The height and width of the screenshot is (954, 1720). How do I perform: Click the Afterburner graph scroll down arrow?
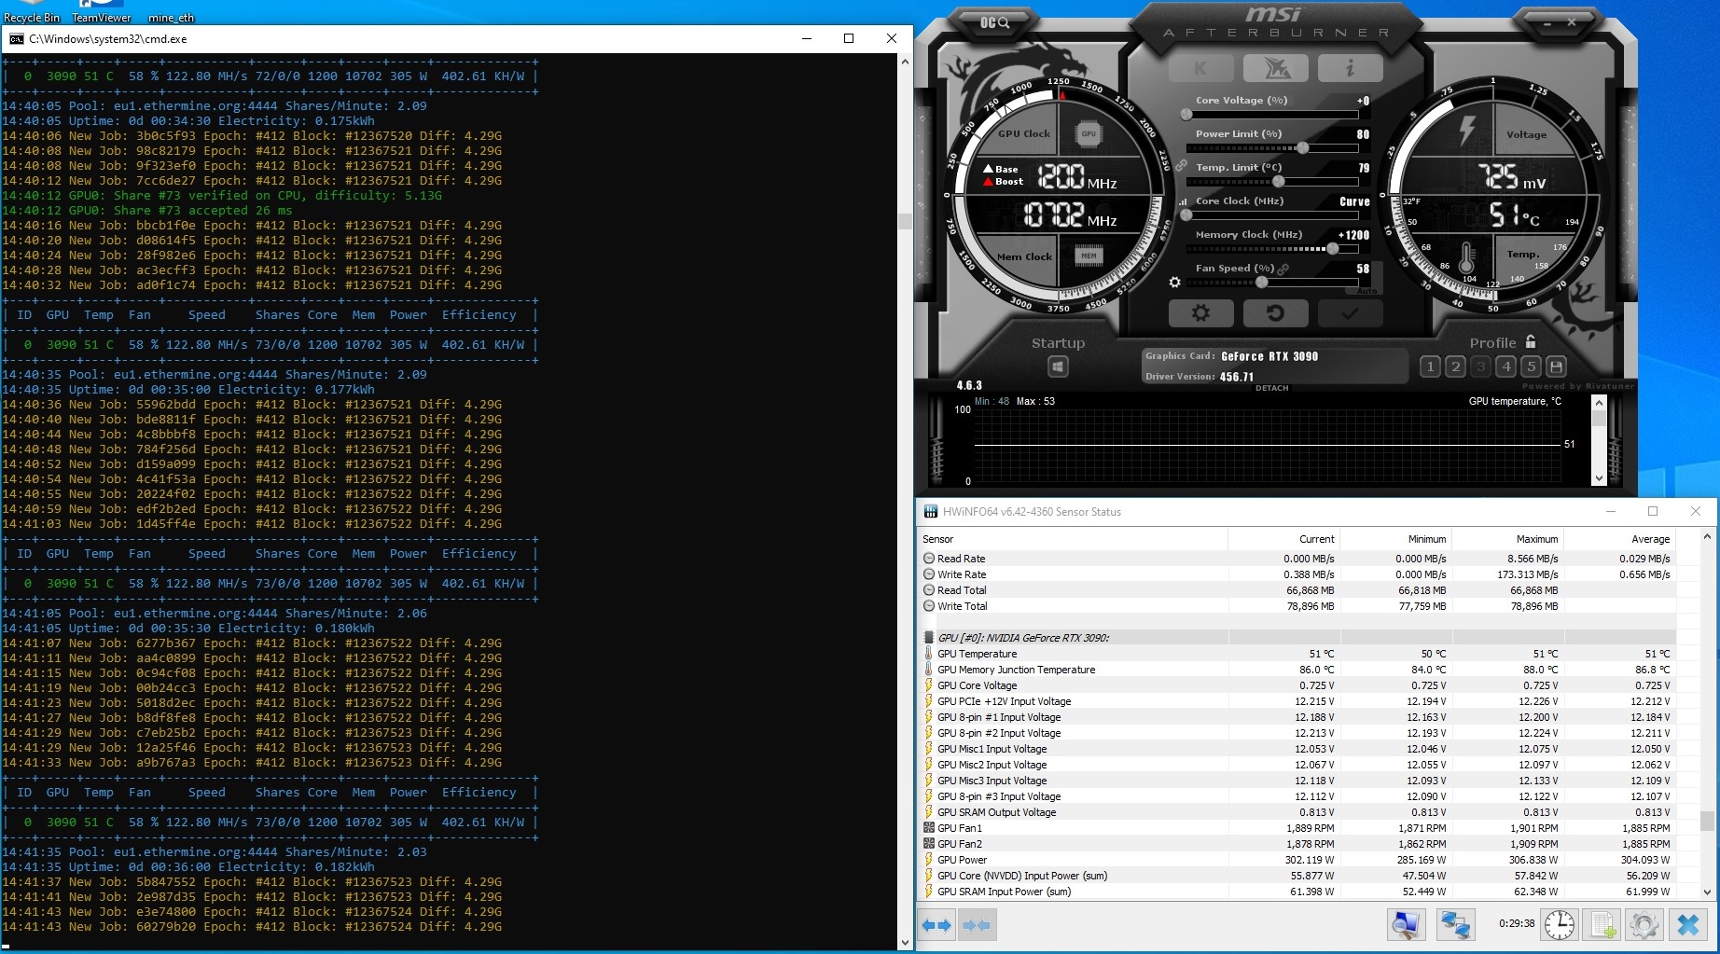1599,478
